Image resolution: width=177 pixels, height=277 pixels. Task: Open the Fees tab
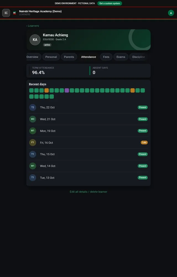(x=106, y=57)
